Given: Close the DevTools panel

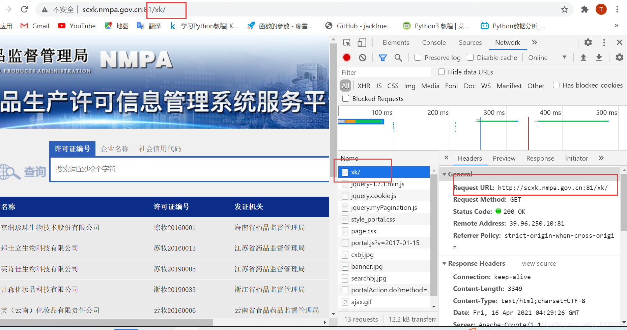Looking at the screenshot, I should pyautogui.click(x=619, y=42).
